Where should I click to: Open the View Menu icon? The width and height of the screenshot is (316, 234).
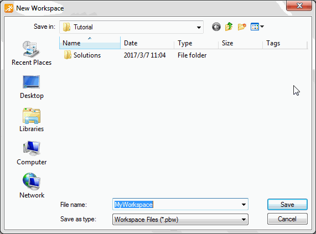click(x=255, y=27)
